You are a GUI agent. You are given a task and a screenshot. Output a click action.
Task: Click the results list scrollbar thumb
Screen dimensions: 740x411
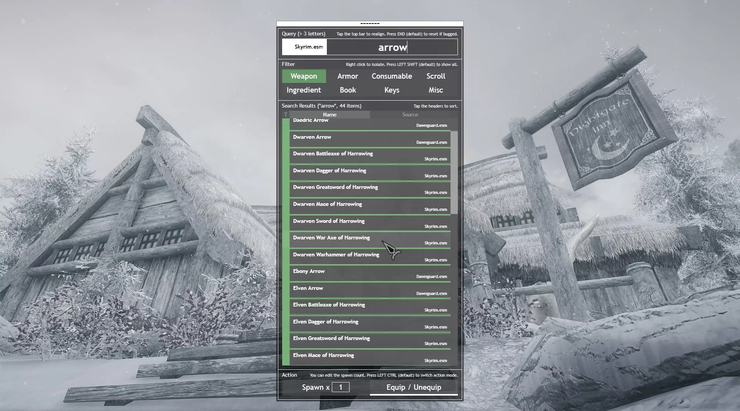[x=454, y=172]
